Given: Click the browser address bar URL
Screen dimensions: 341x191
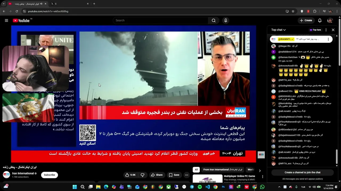Looking at the screenshot, I should click(48, 11).
